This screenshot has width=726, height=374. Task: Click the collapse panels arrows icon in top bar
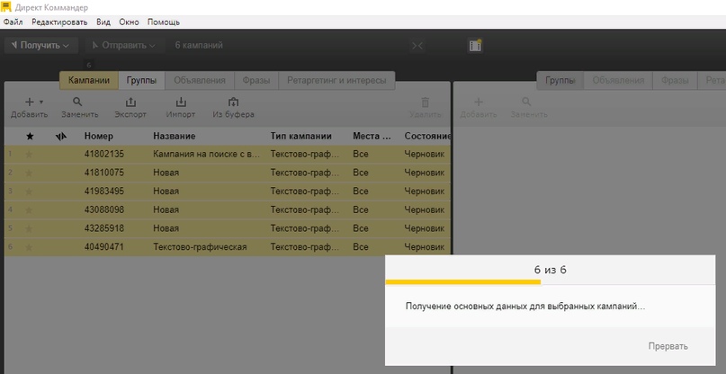coord(417,45)
